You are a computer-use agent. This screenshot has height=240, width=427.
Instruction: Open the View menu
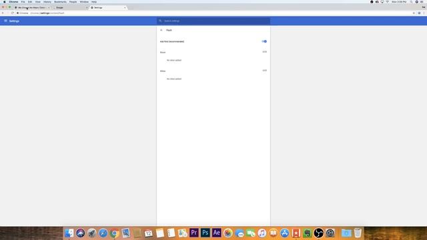[x=37, y=2]
